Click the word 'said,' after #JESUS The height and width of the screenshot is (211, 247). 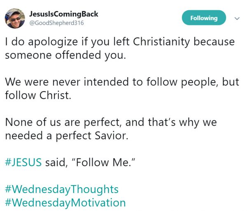[x=56, y=163]
